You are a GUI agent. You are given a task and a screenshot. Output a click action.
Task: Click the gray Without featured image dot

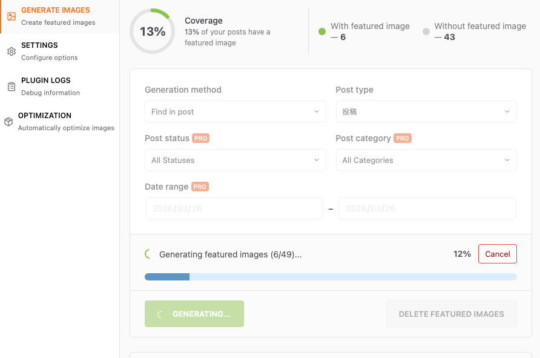coord(426,31)
